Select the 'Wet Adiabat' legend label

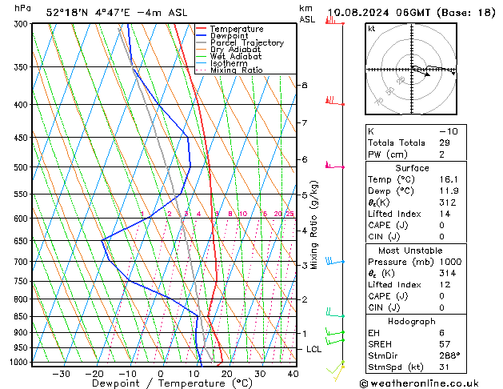[236, 56]
